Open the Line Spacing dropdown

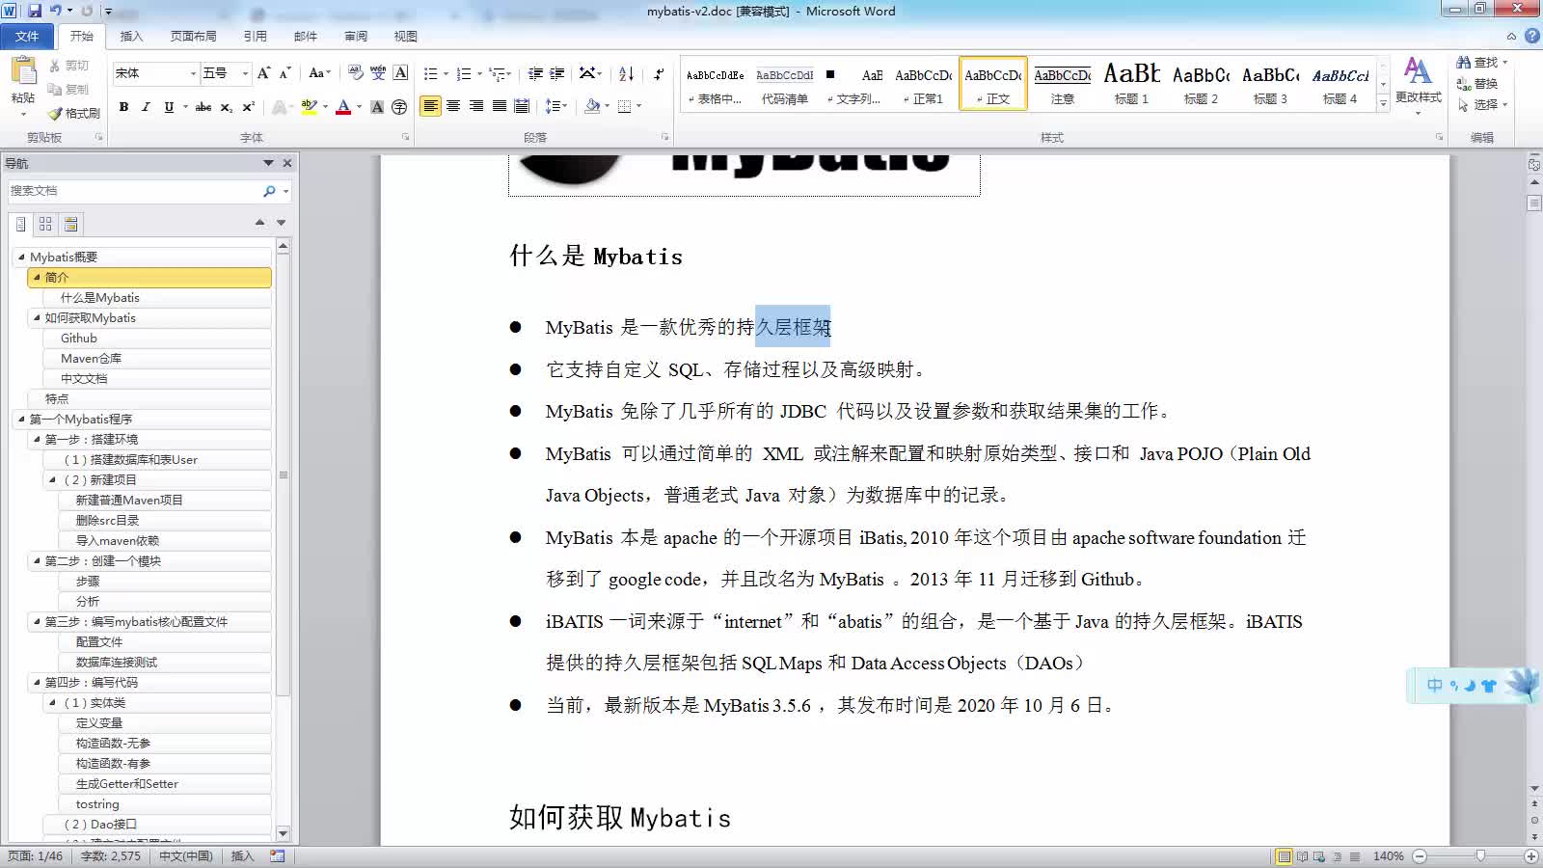556,106
